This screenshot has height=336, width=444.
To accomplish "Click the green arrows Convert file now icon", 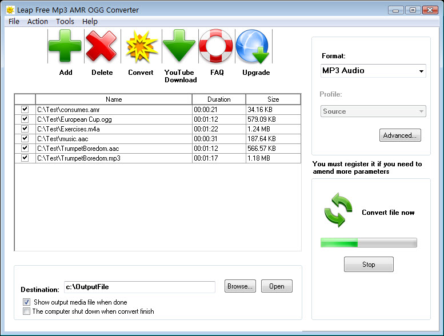I will [x=338, y=210].
